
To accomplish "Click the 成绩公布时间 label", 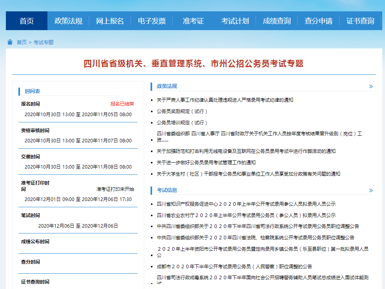I will point(35,242).
